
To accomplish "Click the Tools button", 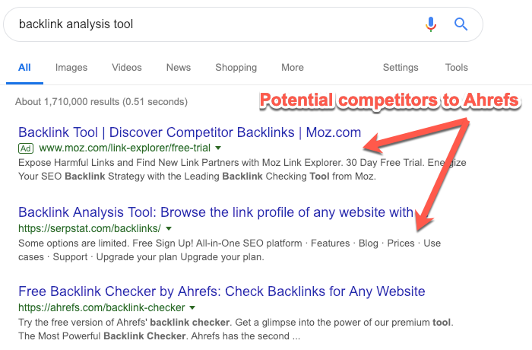I will coord(456,68).
